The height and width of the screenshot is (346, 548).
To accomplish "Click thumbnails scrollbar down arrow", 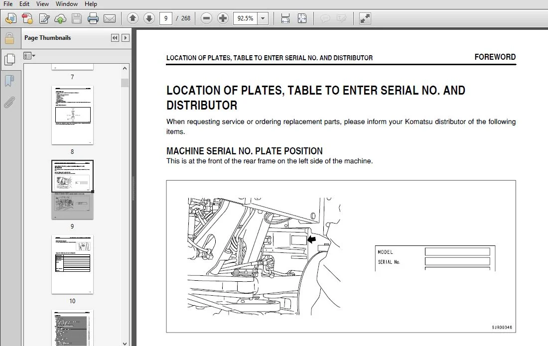I will 125,343.
